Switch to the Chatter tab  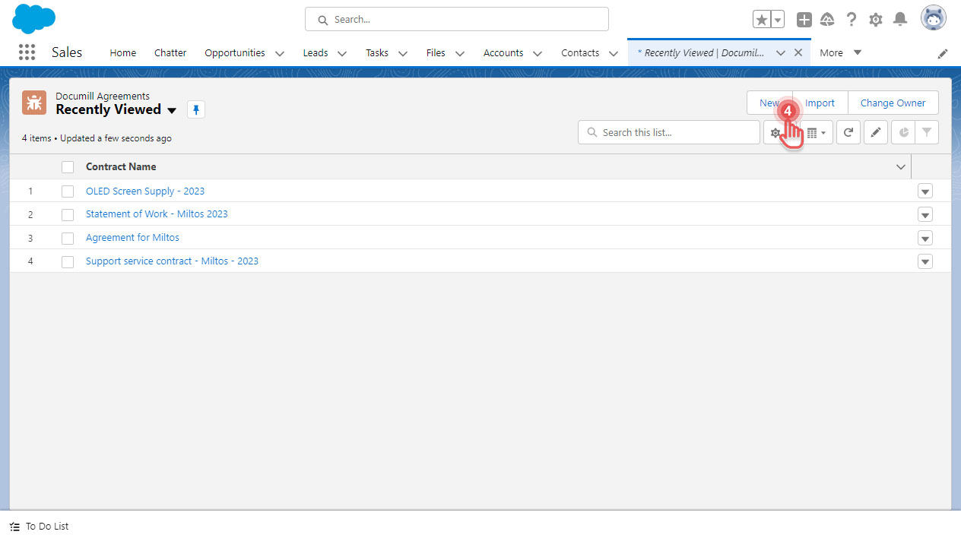point(170,53)
